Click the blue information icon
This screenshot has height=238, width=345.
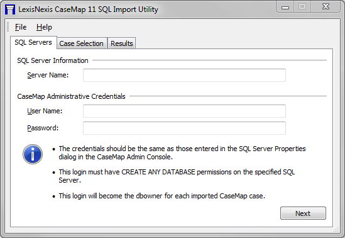click(33, 154)
